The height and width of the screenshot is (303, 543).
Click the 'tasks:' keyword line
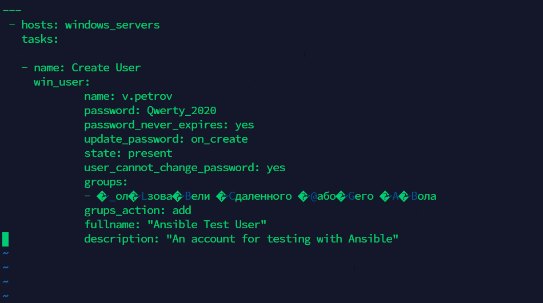[40, 39]
